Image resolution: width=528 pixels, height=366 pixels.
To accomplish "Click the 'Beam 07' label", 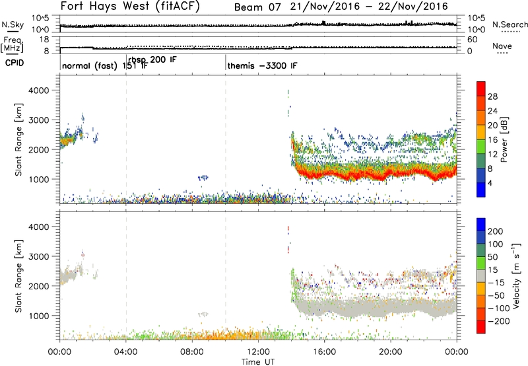I will [257, 7].
